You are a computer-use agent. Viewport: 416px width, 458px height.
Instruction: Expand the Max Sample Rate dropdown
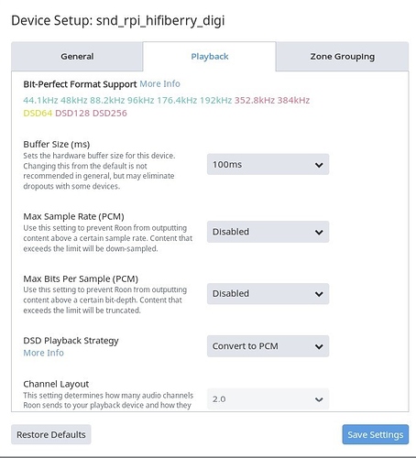pos(268,232)
